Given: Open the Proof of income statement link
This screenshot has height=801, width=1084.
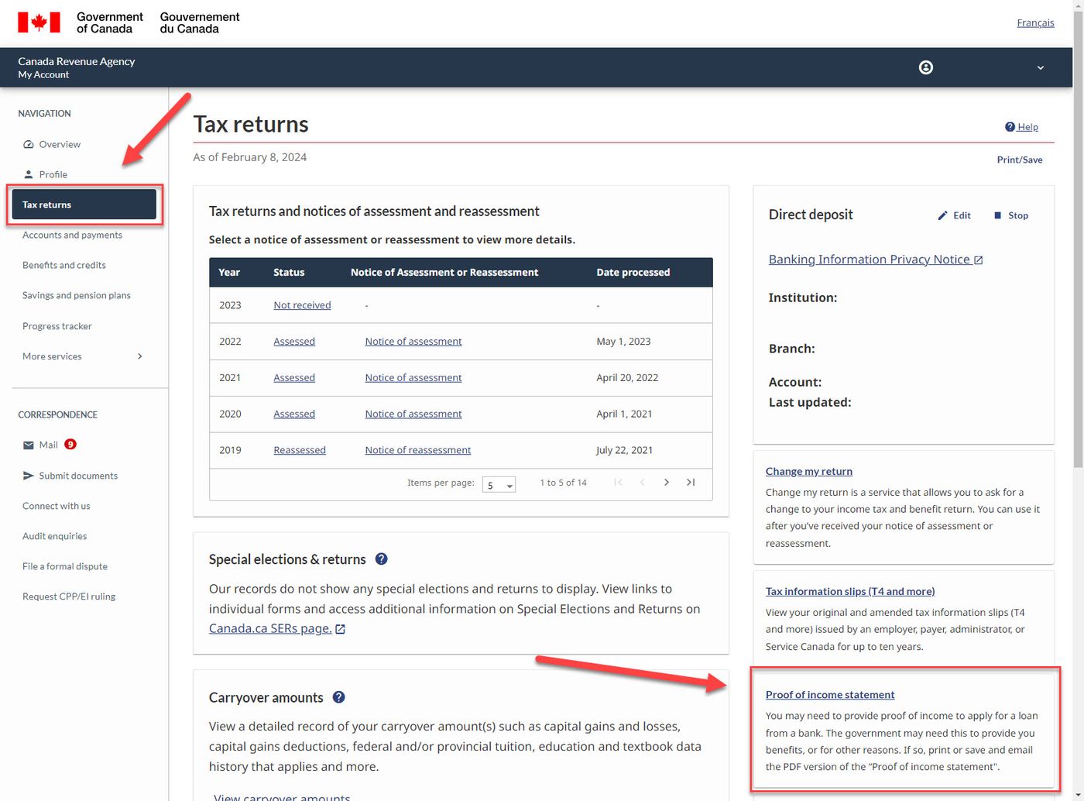Looking at the screenshot, I should pyautogui.click(x=830, y=695).
